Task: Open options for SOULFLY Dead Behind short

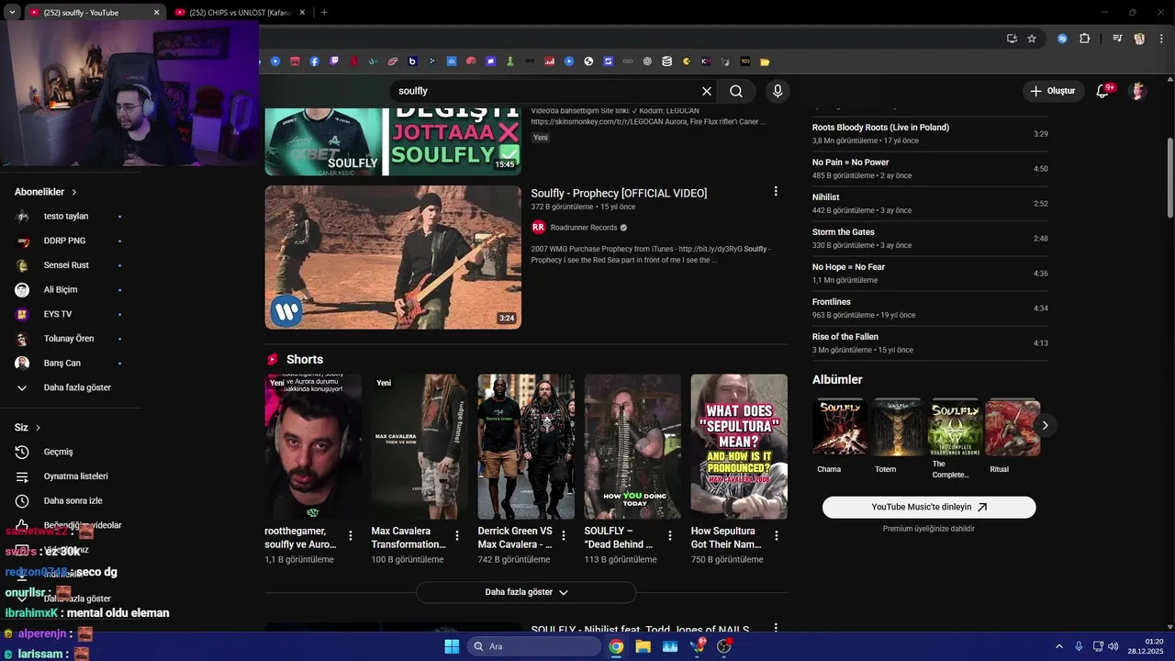Action: (669, 535)
